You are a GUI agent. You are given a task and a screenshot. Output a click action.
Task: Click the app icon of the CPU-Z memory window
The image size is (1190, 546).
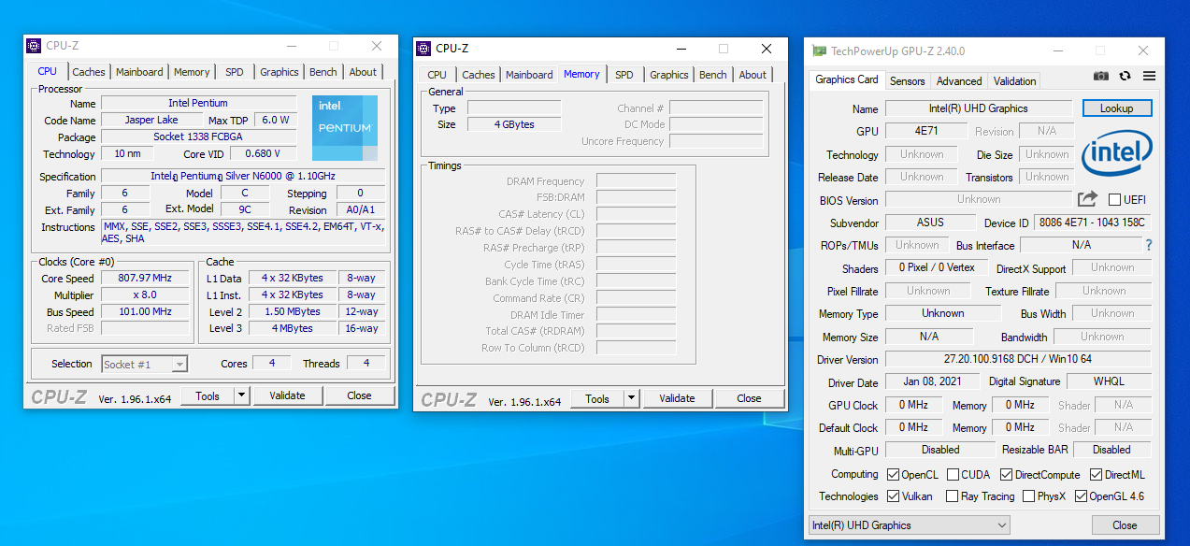click(x=423, y=49)
